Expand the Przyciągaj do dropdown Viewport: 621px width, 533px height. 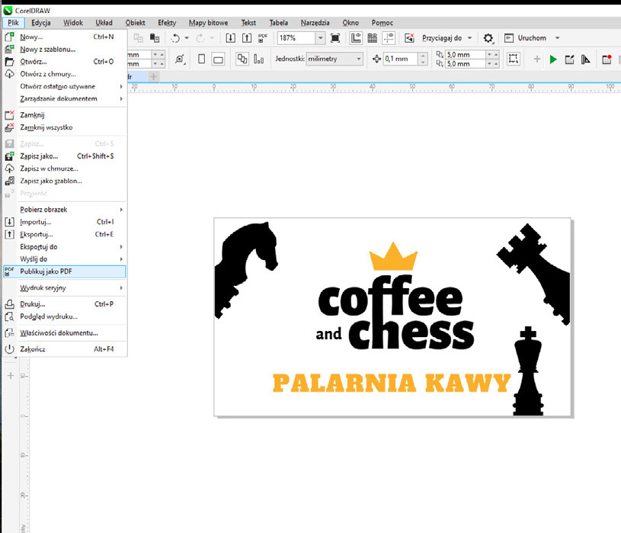click(469, 38)
